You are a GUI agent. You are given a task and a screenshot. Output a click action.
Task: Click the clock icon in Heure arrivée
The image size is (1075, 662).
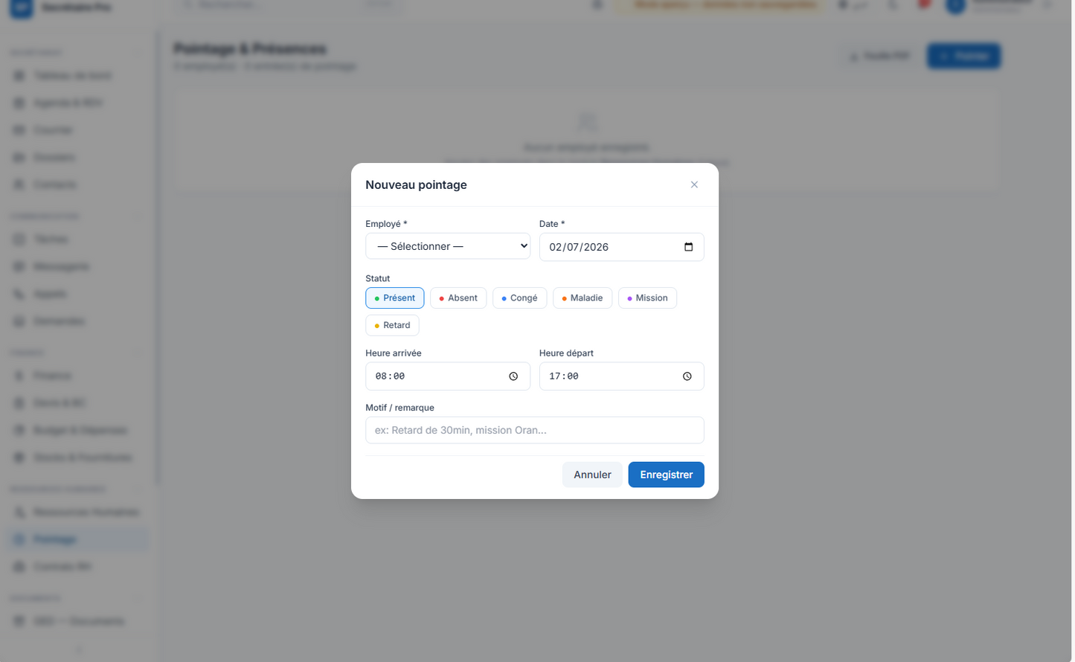click(513, 376)
